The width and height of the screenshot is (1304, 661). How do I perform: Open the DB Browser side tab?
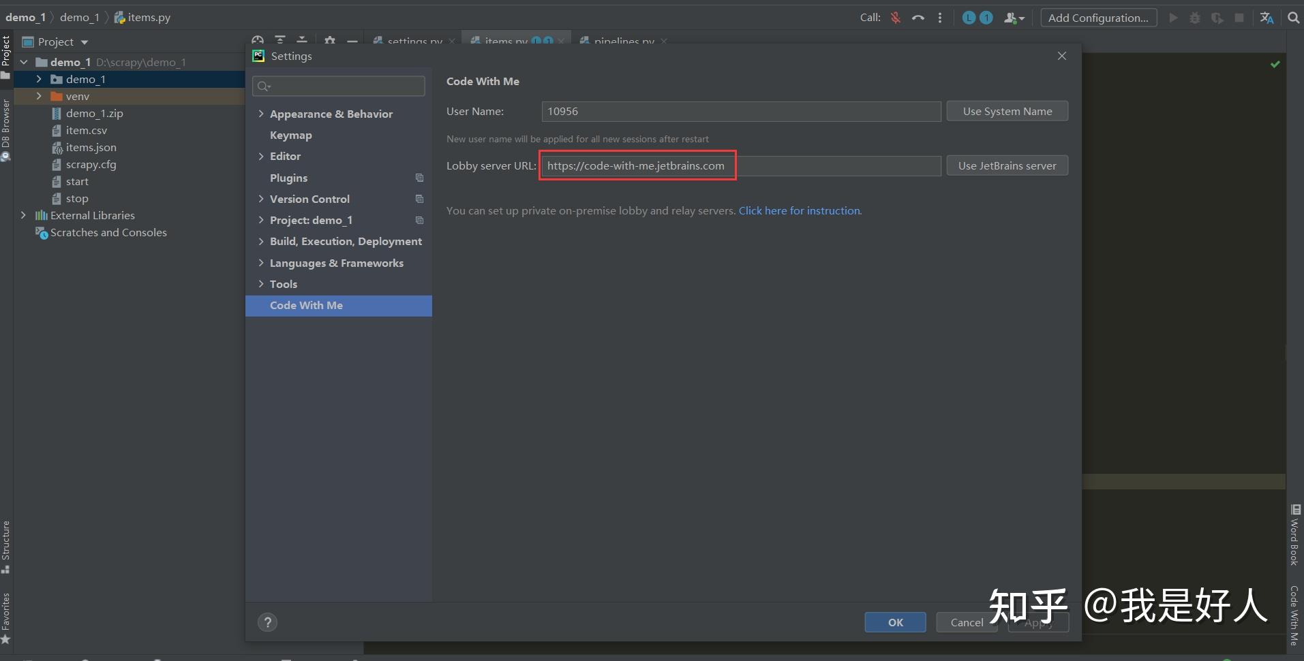tap(6, 129)
